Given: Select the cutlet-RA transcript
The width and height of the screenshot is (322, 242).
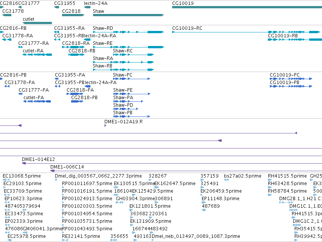Looking at the screenshot, I should [37, 55].
